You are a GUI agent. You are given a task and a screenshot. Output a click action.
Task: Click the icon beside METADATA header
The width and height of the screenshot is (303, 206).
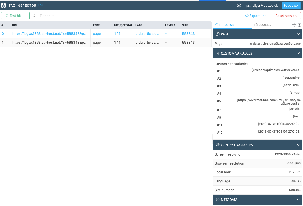pos(218,200)
